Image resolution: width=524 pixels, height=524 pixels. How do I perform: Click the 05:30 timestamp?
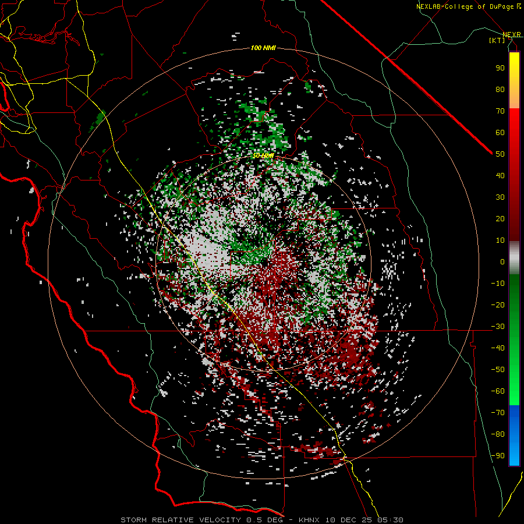pyautogui.click(x=391, y=520)
